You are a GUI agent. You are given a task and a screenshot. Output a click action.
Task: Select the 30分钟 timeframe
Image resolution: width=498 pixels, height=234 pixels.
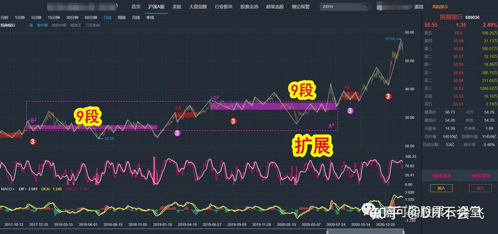(x=72, y=18)
